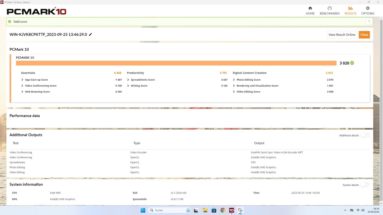This screenshot has height=215, width=383.
Task: Click the Windows taskbar search field
Action: point(170,210)
